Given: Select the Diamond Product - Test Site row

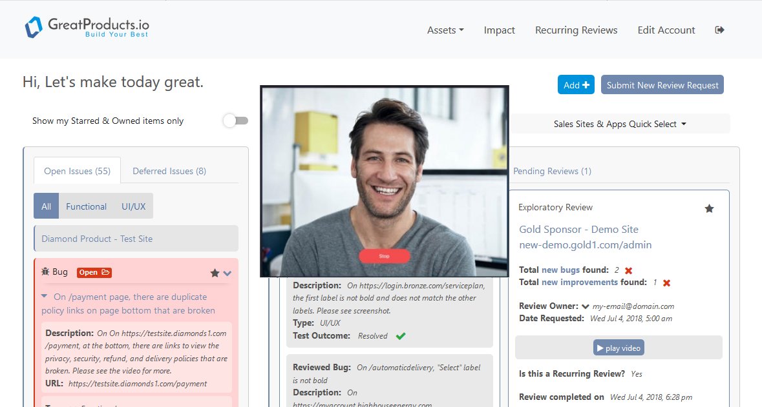Looking at the screenshot, I should [x=136, y=239].
